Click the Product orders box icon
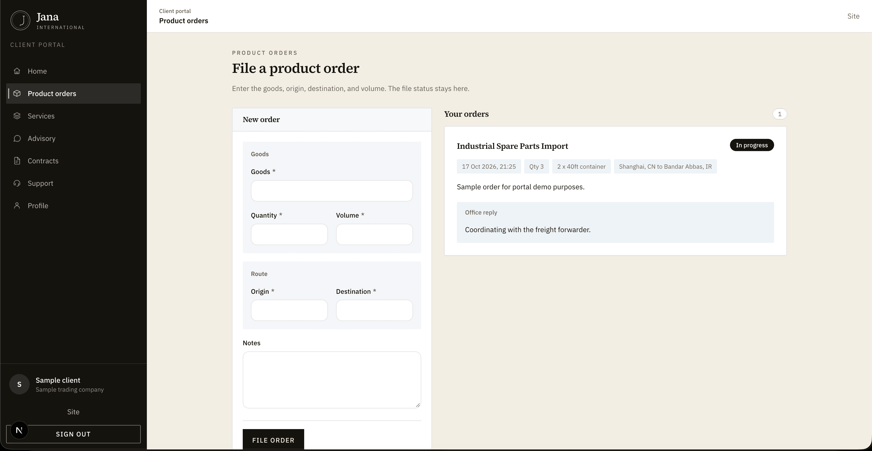Viewport: 872px width, 451px height. pos(17,93)
